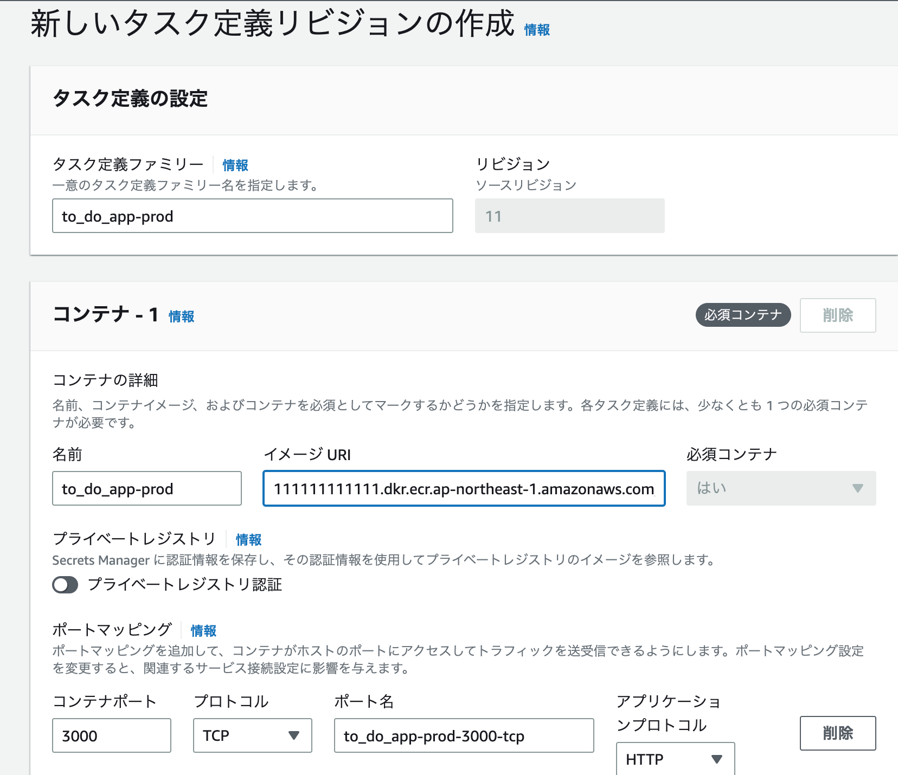The height and width of the screenshot is (775, 898).
Task: Click the コンテナポート field showing 3000
Action: [111, 735]
